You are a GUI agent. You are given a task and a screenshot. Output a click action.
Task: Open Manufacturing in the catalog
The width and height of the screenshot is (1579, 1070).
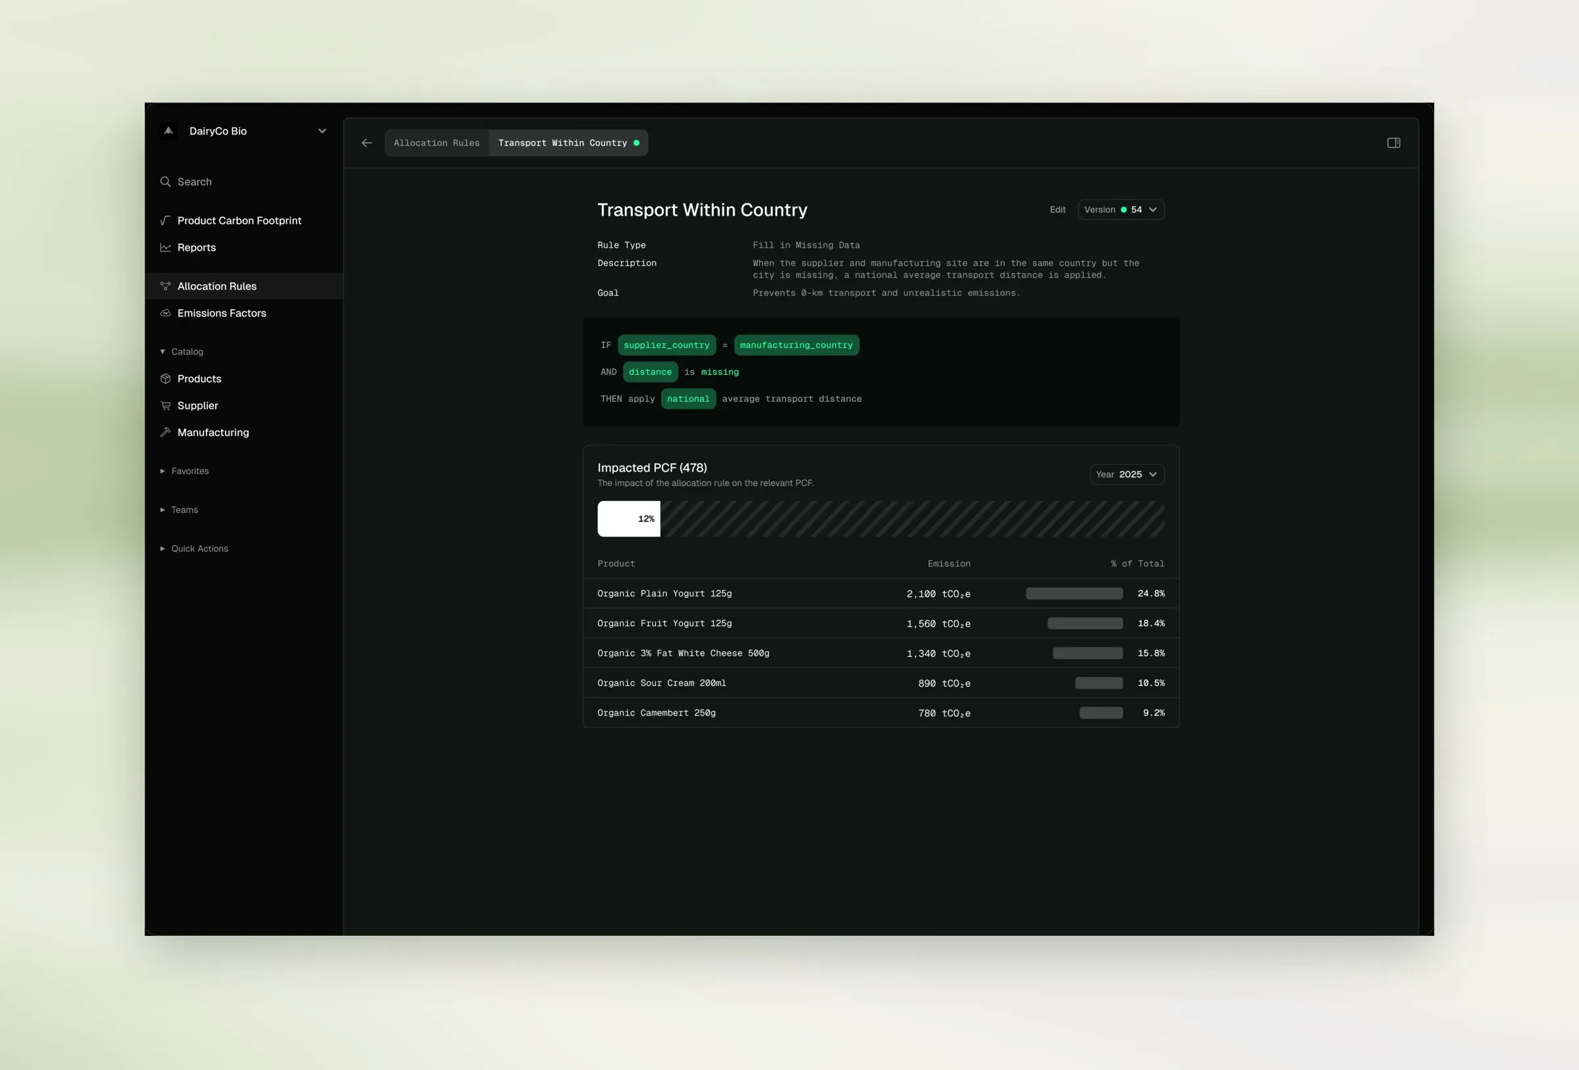tap(244, 432)
